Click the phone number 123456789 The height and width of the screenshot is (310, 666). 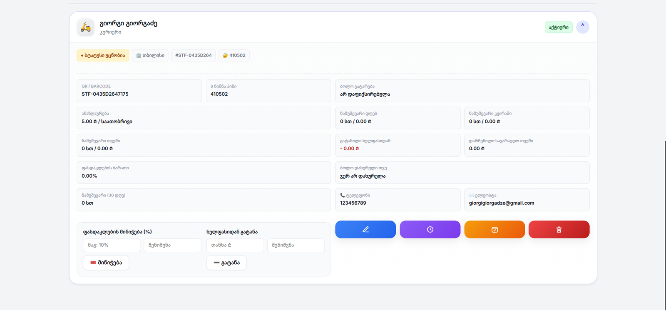[353, 203]
